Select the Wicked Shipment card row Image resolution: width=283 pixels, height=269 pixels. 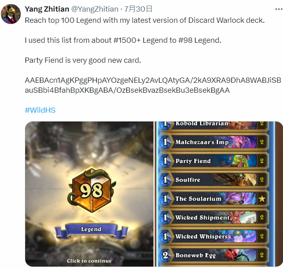(x=213, y=217)
